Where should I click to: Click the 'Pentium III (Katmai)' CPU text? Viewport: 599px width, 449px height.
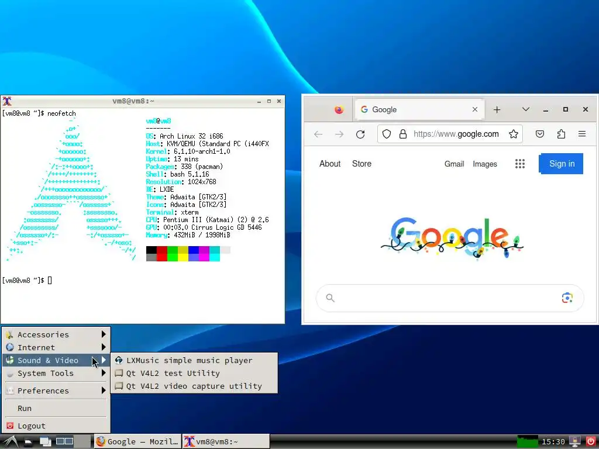click(198, 220)
